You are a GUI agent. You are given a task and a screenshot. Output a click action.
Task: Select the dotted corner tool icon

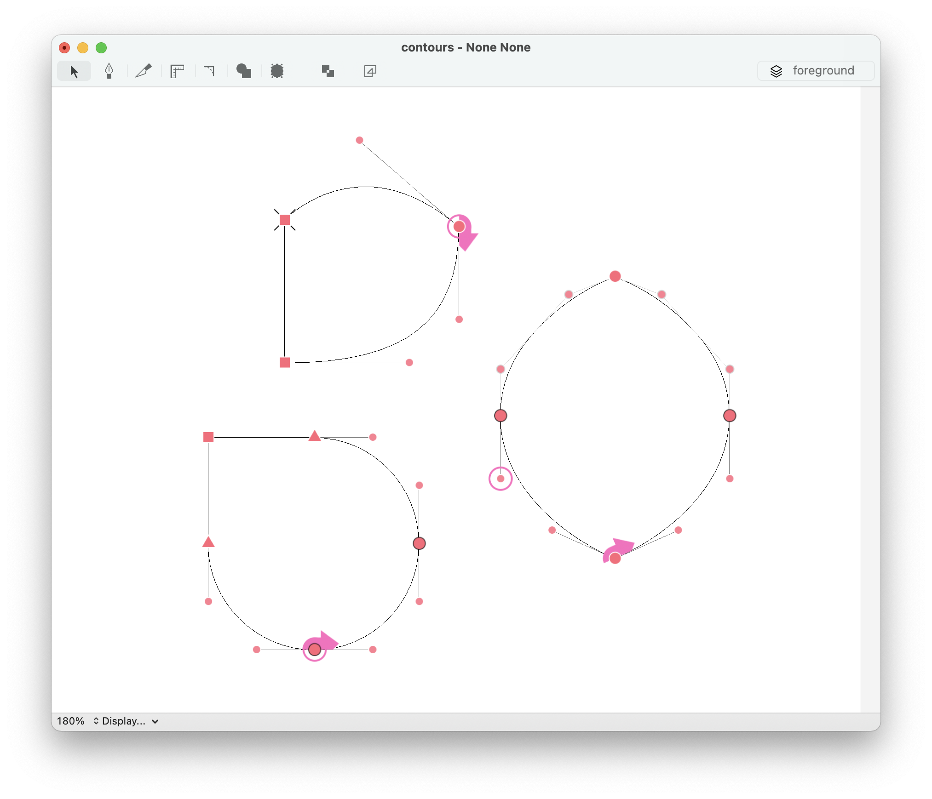pos(210,71)
